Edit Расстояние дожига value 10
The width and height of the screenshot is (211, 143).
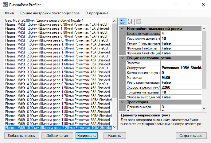click(x=181, y=38)
